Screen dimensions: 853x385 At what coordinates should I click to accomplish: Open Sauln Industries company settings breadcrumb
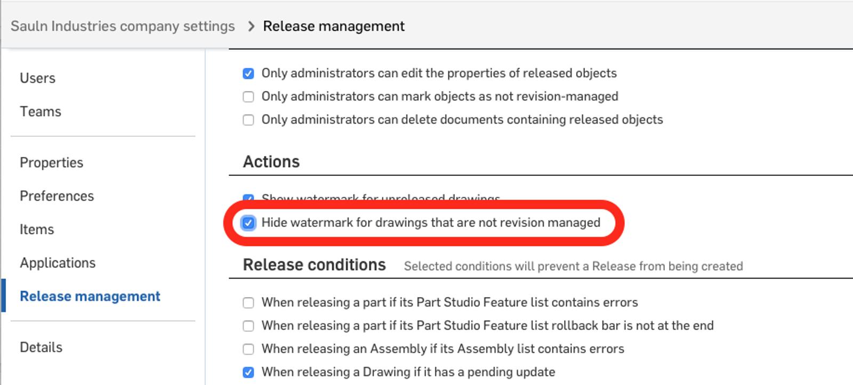click(123, 26)
